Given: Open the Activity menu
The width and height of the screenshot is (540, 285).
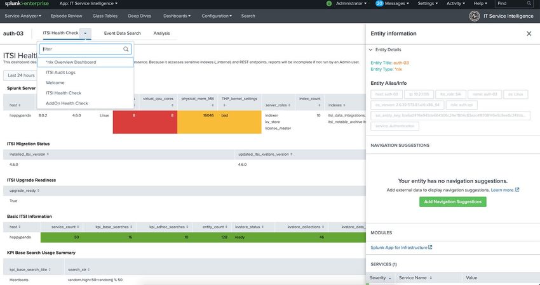Looking at the screenshot, I should point(456,3).
